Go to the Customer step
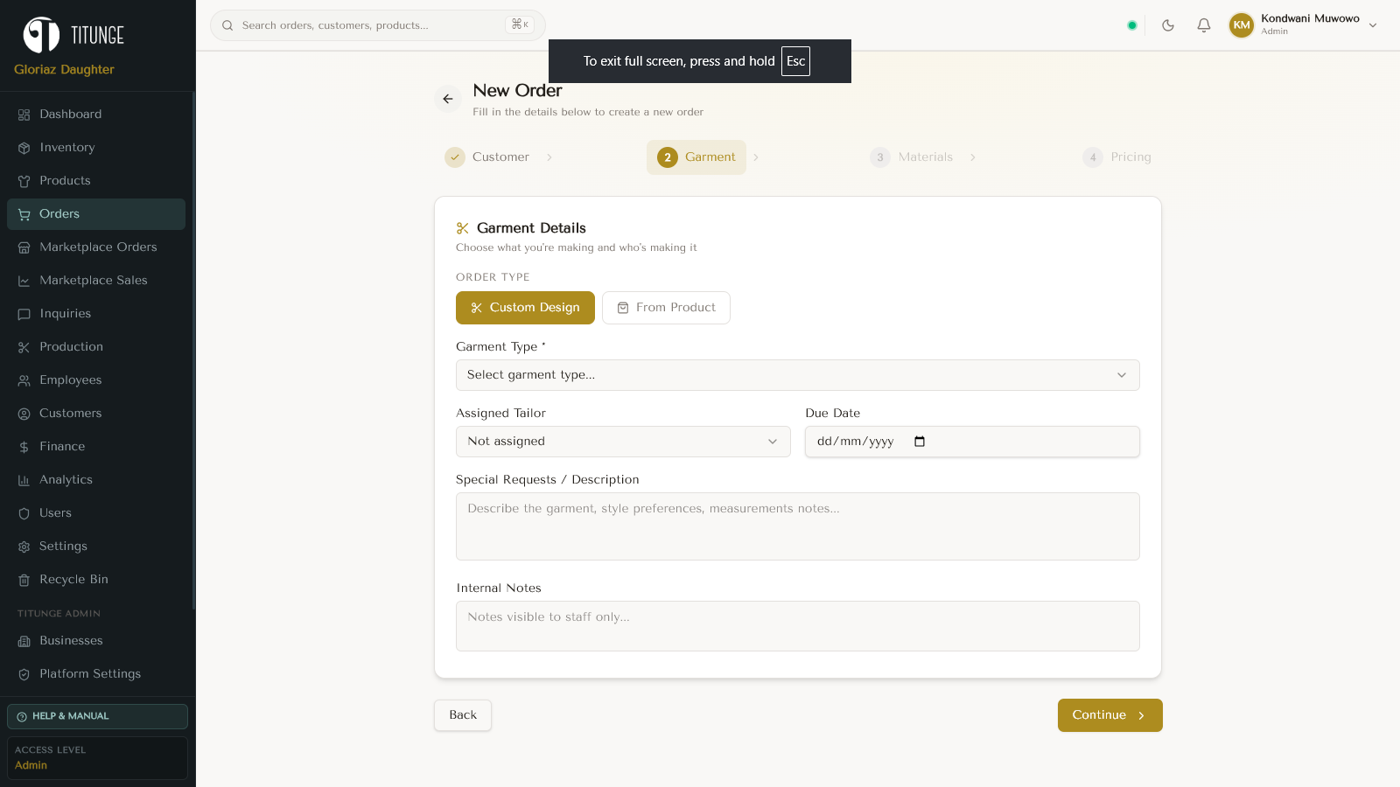This screenshot has width=1400, height=787. point(488,157)
